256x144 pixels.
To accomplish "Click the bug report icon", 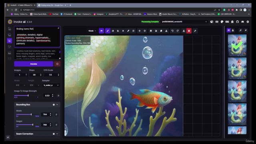I will pyautogui.click(x=232, y=22).
